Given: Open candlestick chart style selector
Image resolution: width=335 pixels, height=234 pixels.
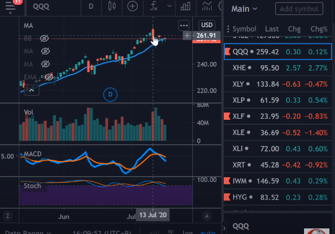Looking at the screenshot, I should pos(112,6).
